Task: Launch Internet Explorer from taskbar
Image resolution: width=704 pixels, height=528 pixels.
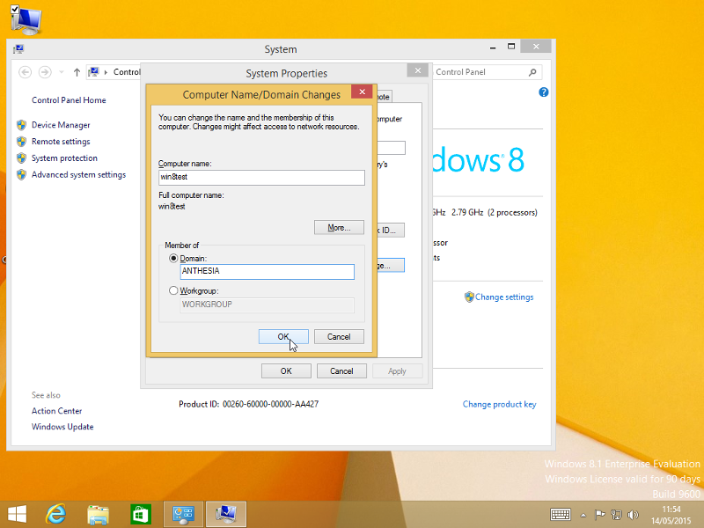Action: click(56, 515)
